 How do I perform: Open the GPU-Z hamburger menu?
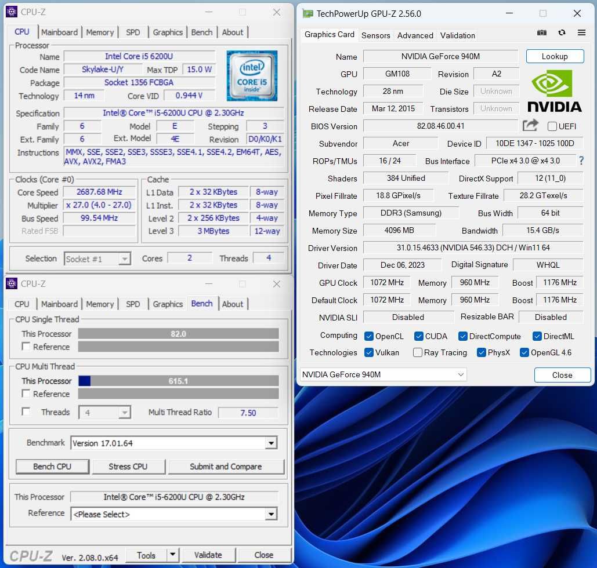click(x=581, y=32)
